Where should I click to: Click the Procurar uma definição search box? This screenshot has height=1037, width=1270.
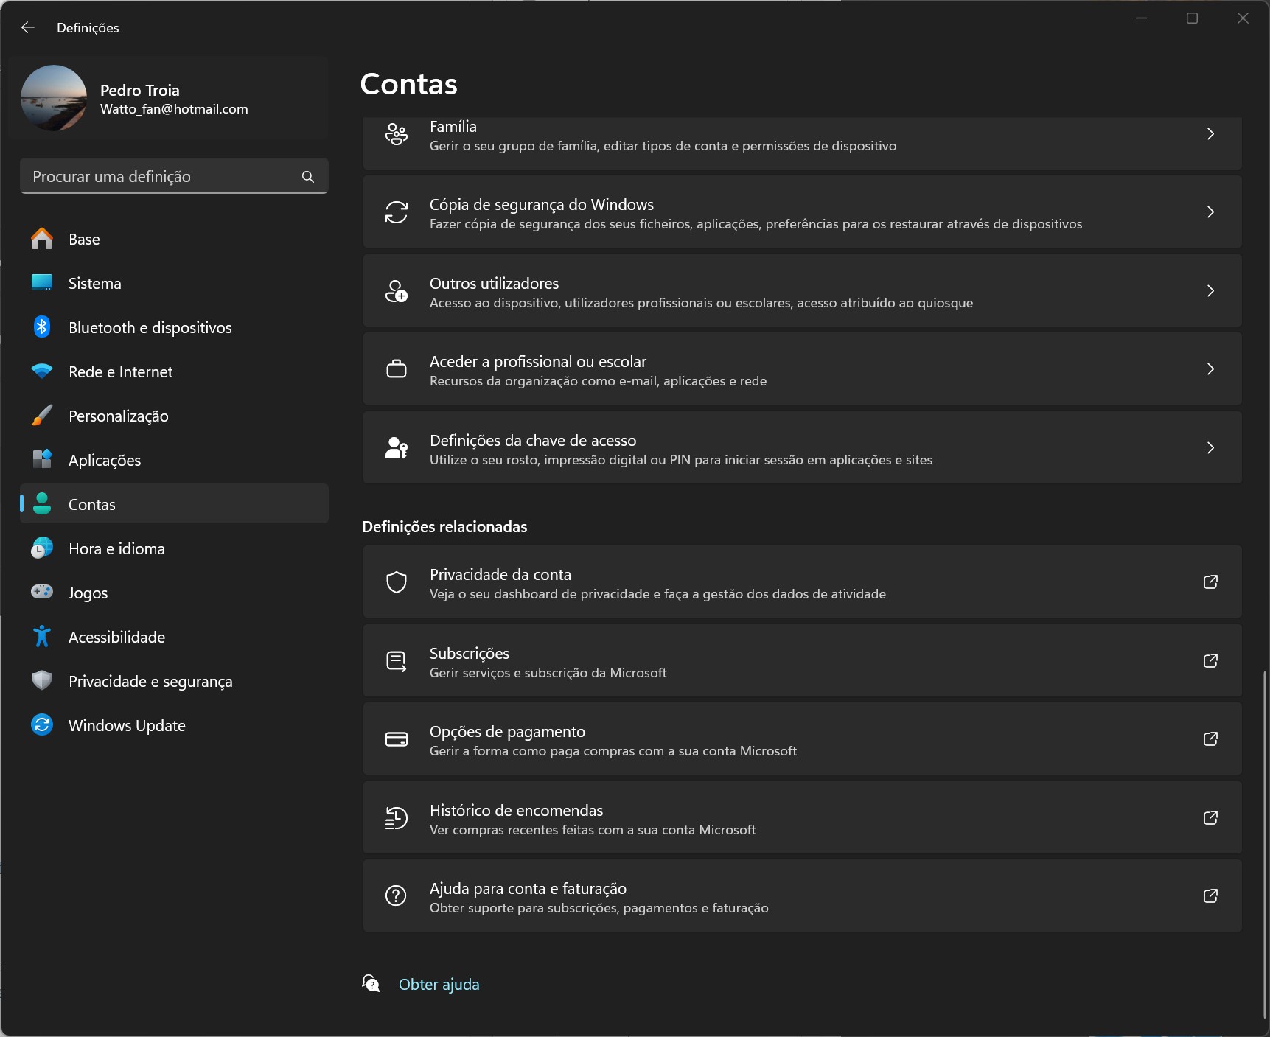(x=162, y=177)
